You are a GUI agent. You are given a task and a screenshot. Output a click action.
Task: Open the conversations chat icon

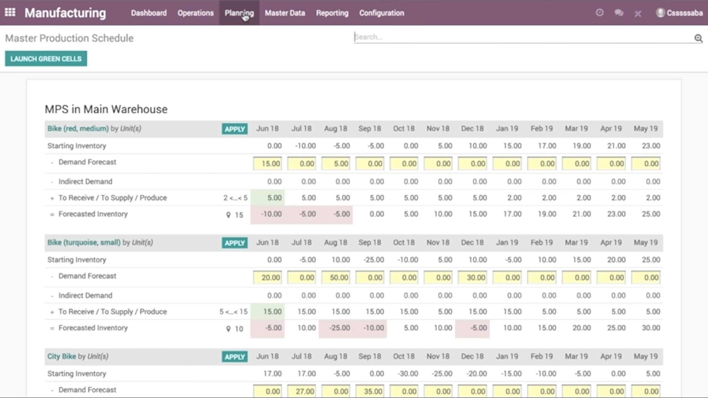pos(619,13)
